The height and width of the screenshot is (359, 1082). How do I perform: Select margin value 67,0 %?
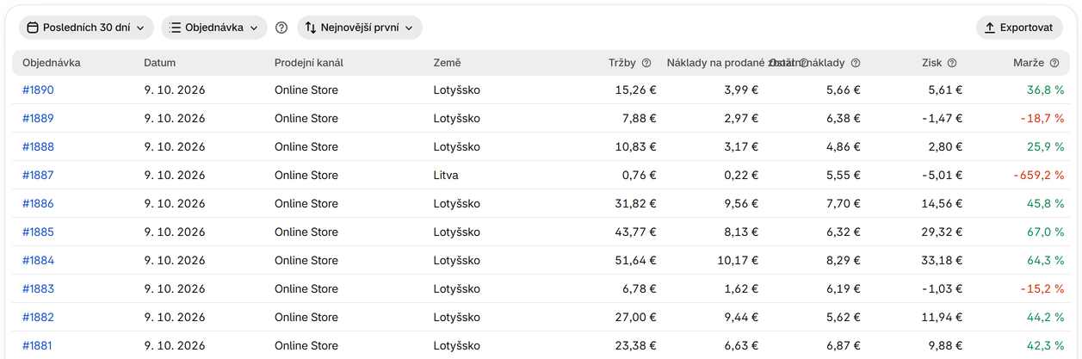tap(1045, 232)
